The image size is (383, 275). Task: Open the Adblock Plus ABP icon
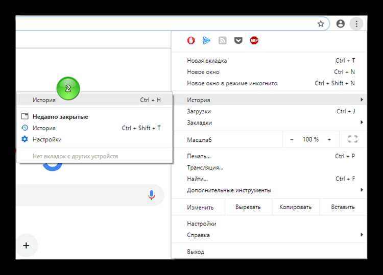click(x=254, y=40)
